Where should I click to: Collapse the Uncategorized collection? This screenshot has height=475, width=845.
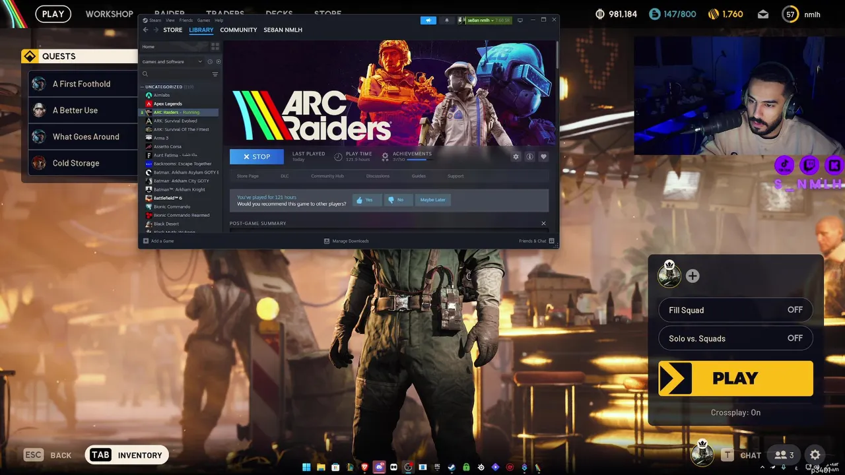pos(141,86)
